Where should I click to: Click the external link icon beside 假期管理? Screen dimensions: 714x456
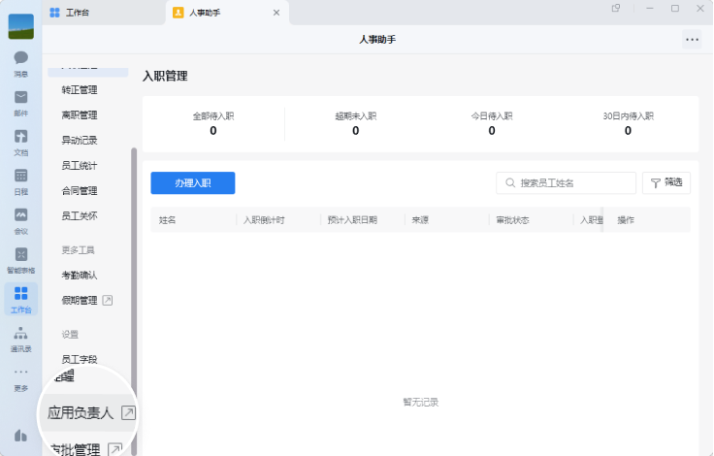point(108,300)
